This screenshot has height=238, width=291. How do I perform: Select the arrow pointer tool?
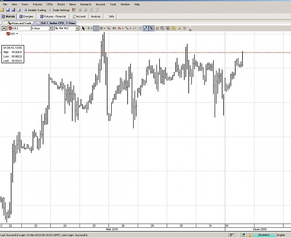tap(83, 28)
